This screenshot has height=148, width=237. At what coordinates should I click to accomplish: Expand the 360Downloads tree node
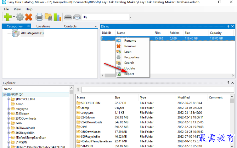(x=8, y=128)
